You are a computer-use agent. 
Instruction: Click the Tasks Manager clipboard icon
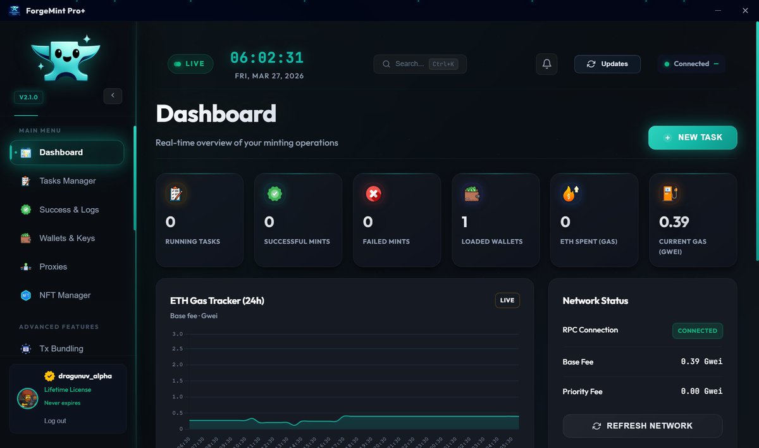tap(26, 181)
